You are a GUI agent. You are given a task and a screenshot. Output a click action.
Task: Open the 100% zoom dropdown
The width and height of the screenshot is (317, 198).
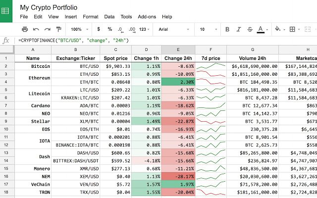[80, 29]
